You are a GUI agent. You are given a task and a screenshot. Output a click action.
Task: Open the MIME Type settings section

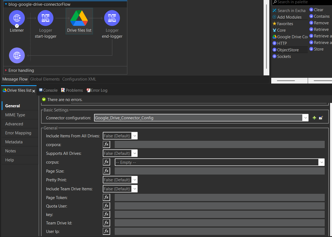(15, 115)
